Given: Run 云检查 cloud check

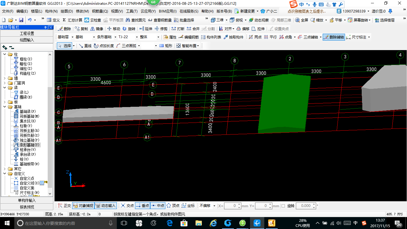Looking at the screenshot, I should 93,20.
